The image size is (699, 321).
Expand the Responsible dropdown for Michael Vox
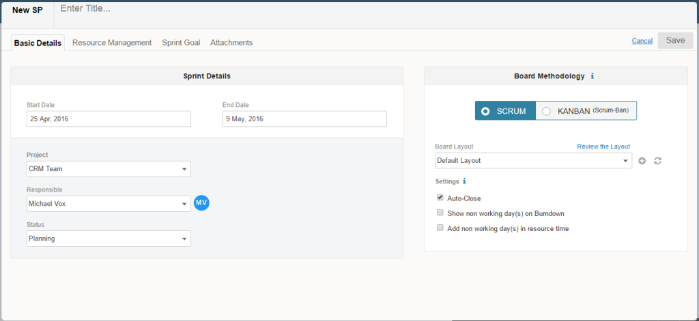pyautogui.click(x=109, y=204)
